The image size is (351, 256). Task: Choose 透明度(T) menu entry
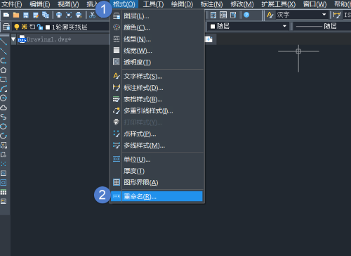coord(157,62)
